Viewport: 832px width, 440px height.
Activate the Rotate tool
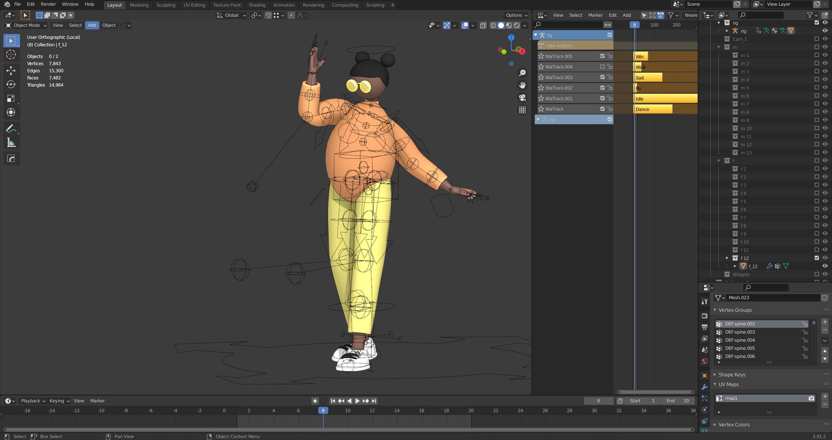coord(11,84)
